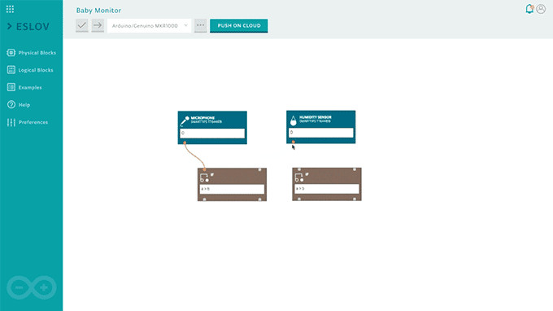Screen dimensions: 553x311
Task: Click the PUSH ON CLOUD button
Action: click(239, 26)
